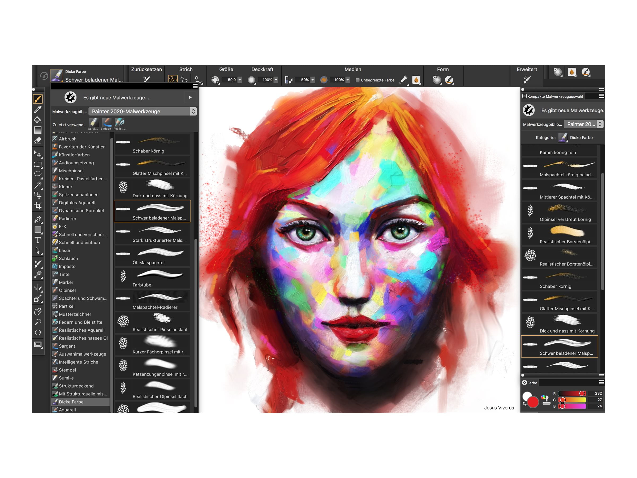Select the gradient fill tool in toolbox
The width and height of the screenshot is (637, 478).
pos(38,130)
